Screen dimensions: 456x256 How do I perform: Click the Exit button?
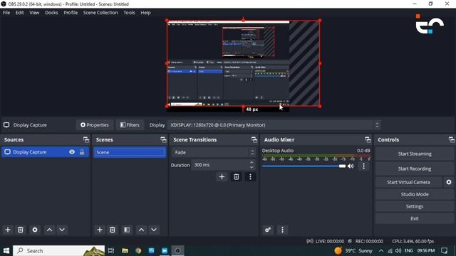[415, 218]
